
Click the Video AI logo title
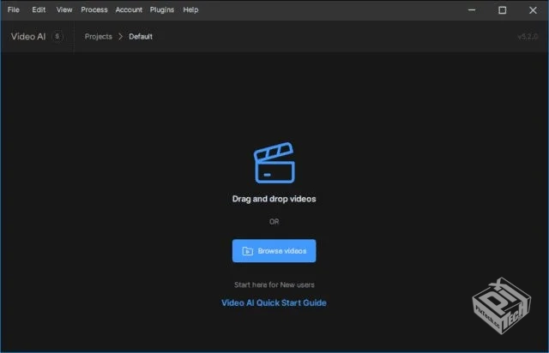28,36
